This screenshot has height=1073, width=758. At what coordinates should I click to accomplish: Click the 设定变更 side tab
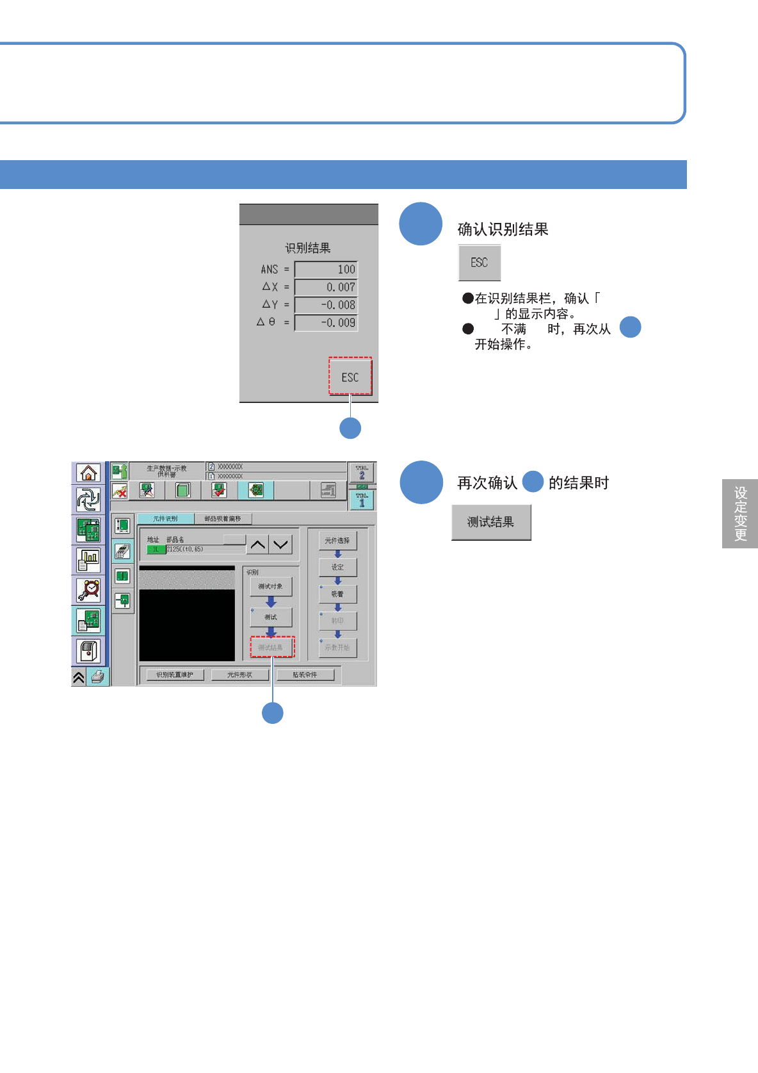(x=740, y=514)
